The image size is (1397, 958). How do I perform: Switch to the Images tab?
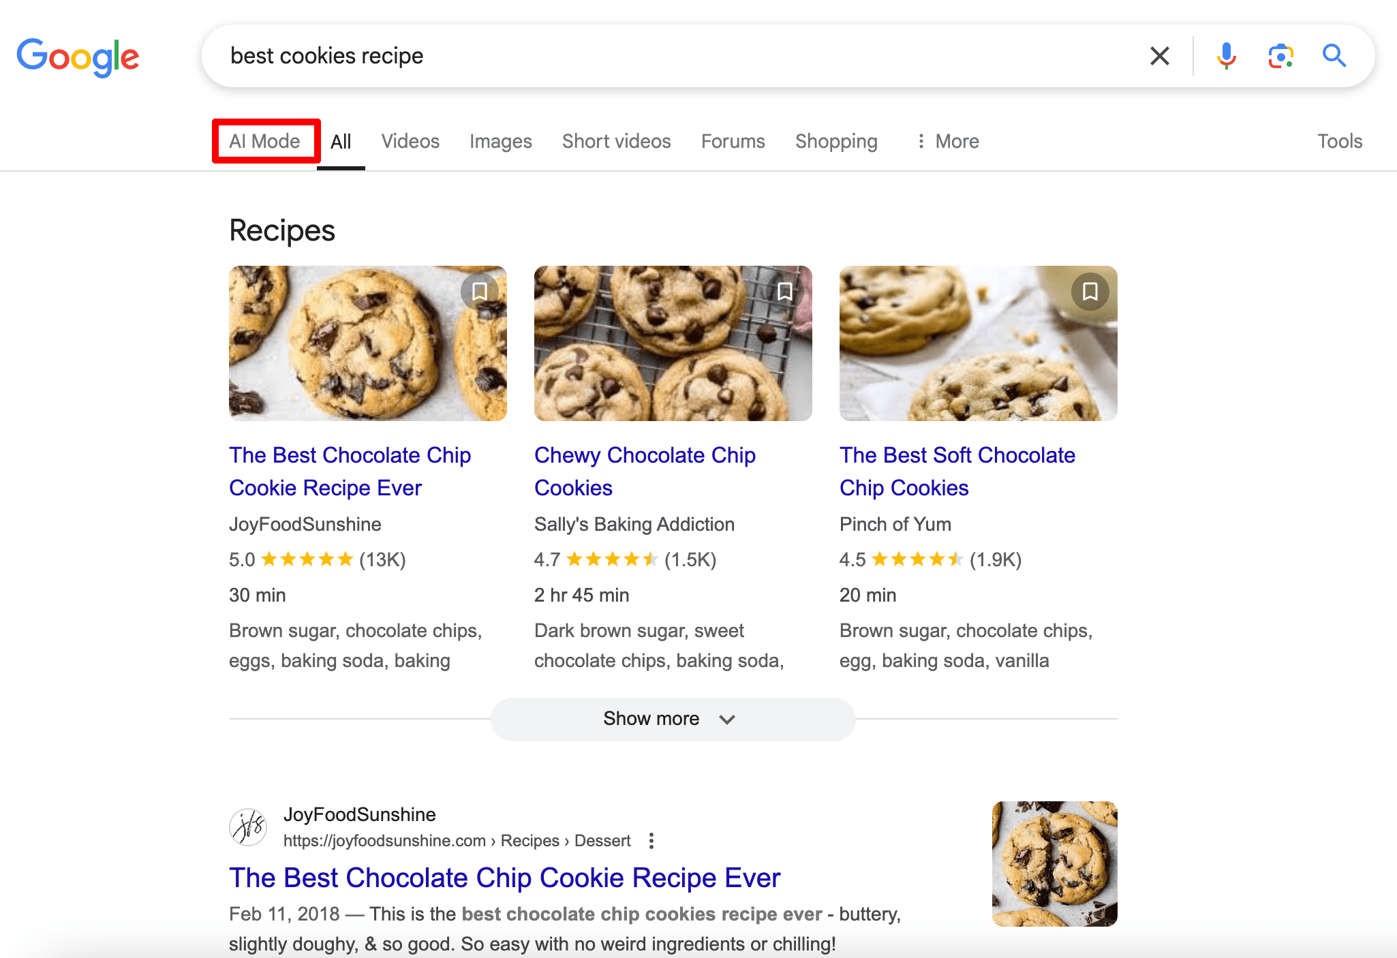[500, 141]
